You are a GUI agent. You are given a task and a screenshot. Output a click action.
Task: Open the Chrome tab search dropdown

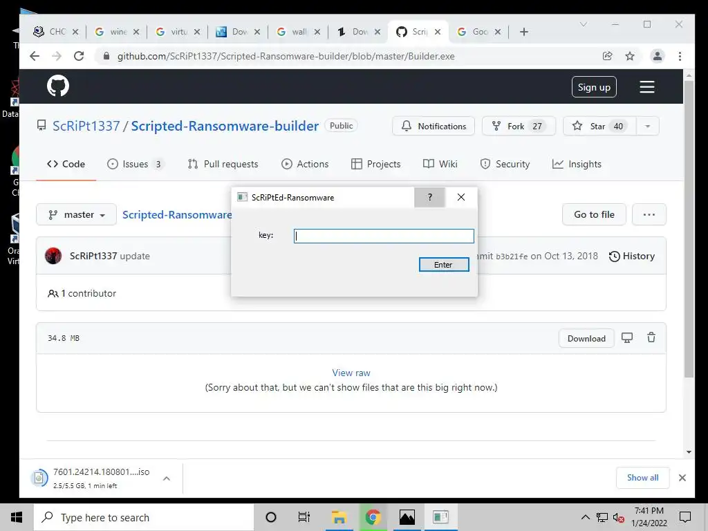pyautogui.click(x=584, y=24)
